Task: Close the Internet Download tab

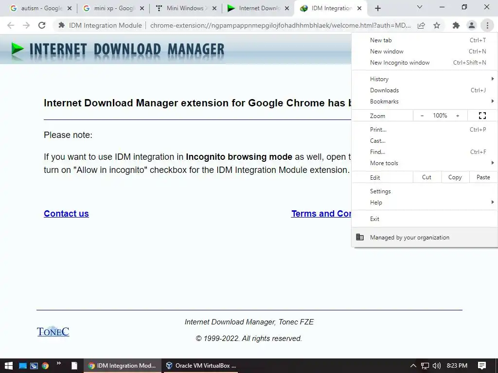Action: coord(287,8)
